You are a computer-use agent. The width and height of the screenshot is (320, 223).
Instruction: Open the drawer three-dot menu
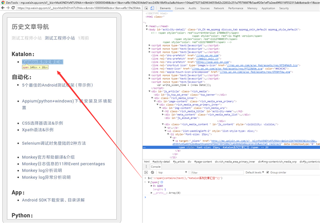pos(146,166)
